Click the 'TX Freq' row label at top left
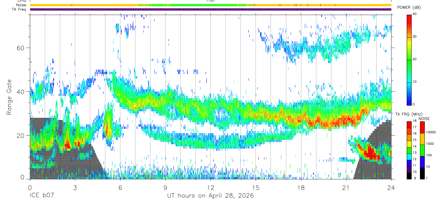Image resolution: width=440 pixels, height=203 pixels. (x=19, y=9)
